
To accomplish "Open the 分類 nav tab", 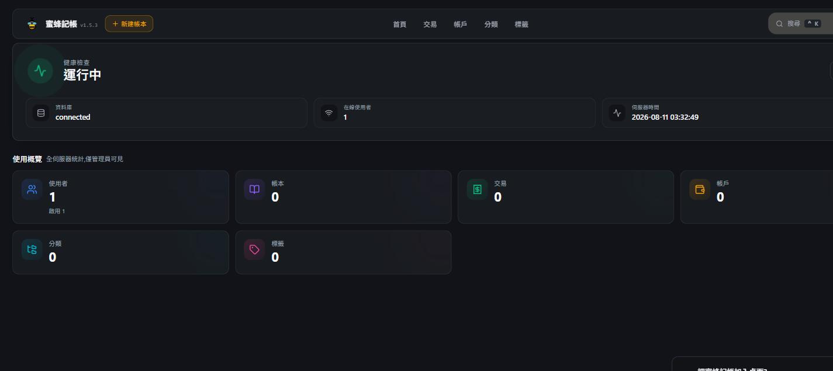I will [491, 25].
